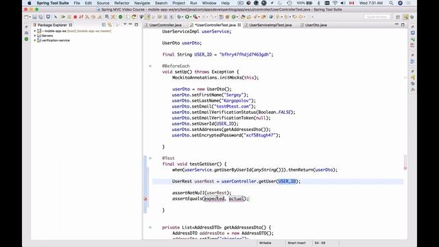Select the Java perspective icon at top right
Image resolution: width=439 pixels, height=247 pixels.
pyautogui.click(x=405, y=17)
